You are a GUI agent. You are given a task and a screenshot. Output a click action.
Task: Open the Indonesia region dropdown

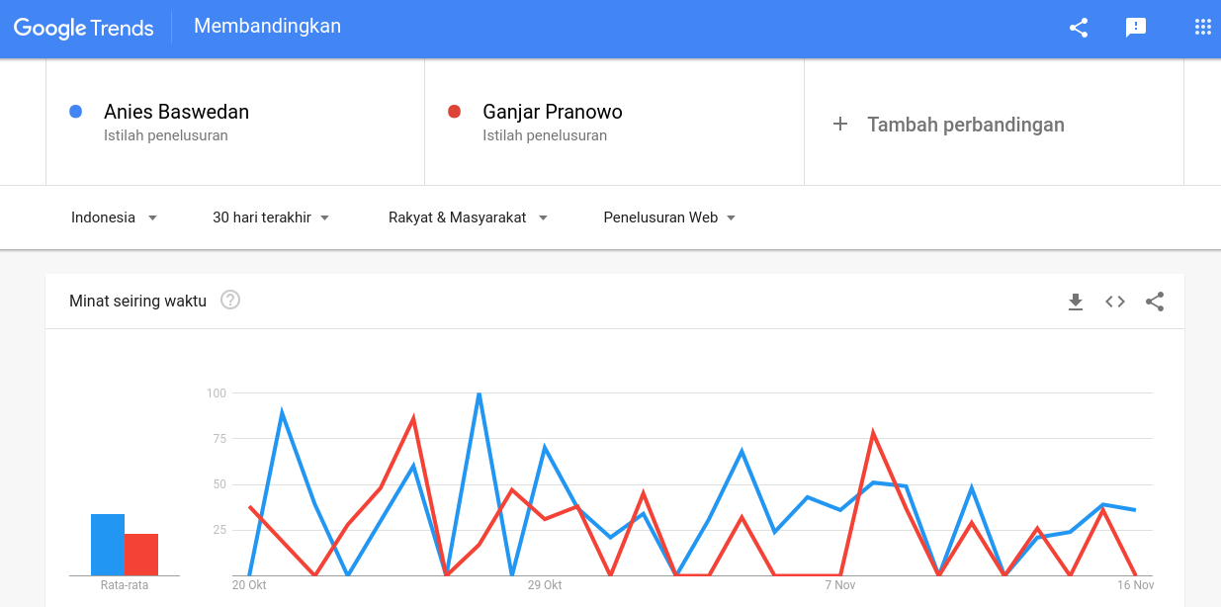pyautogui.click(x=114, y=217)
